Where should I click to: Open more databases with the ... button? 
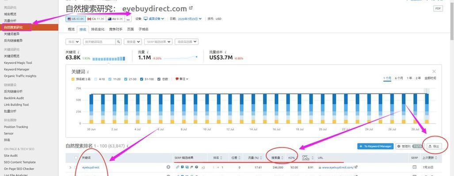[128, 19]
